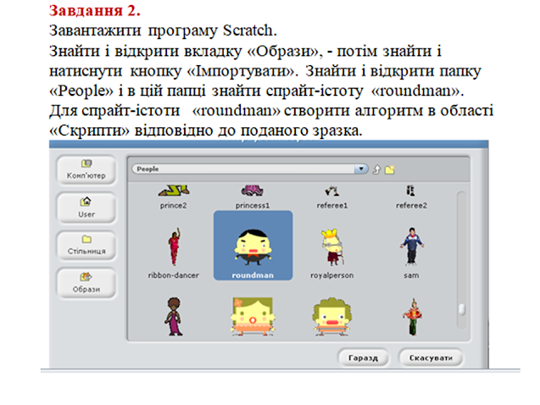This screenshot has width=540, height=405.
Task: Expand the People folder dropdown arrow
Action: pos(361,169)
